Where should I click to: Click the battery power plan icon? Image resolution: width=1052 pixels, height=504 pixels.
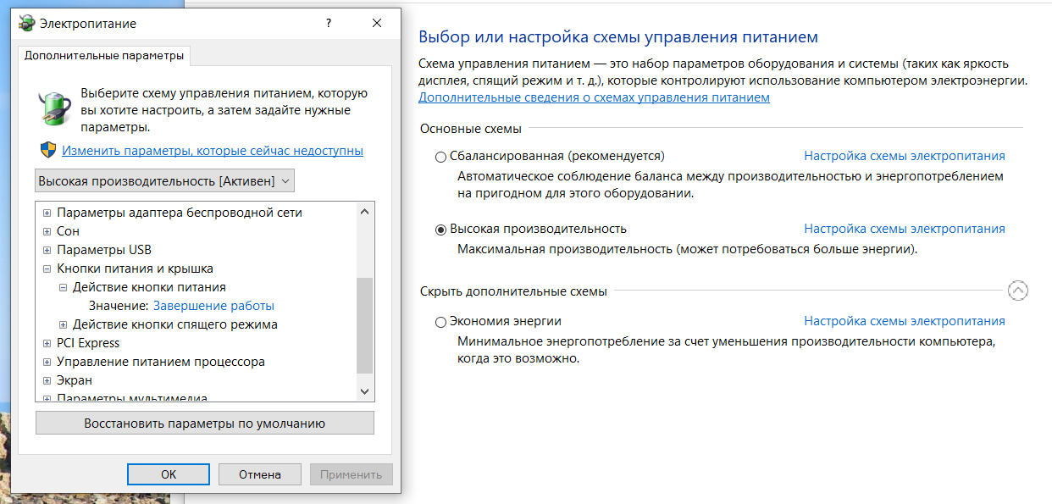[x=54, y=108]
